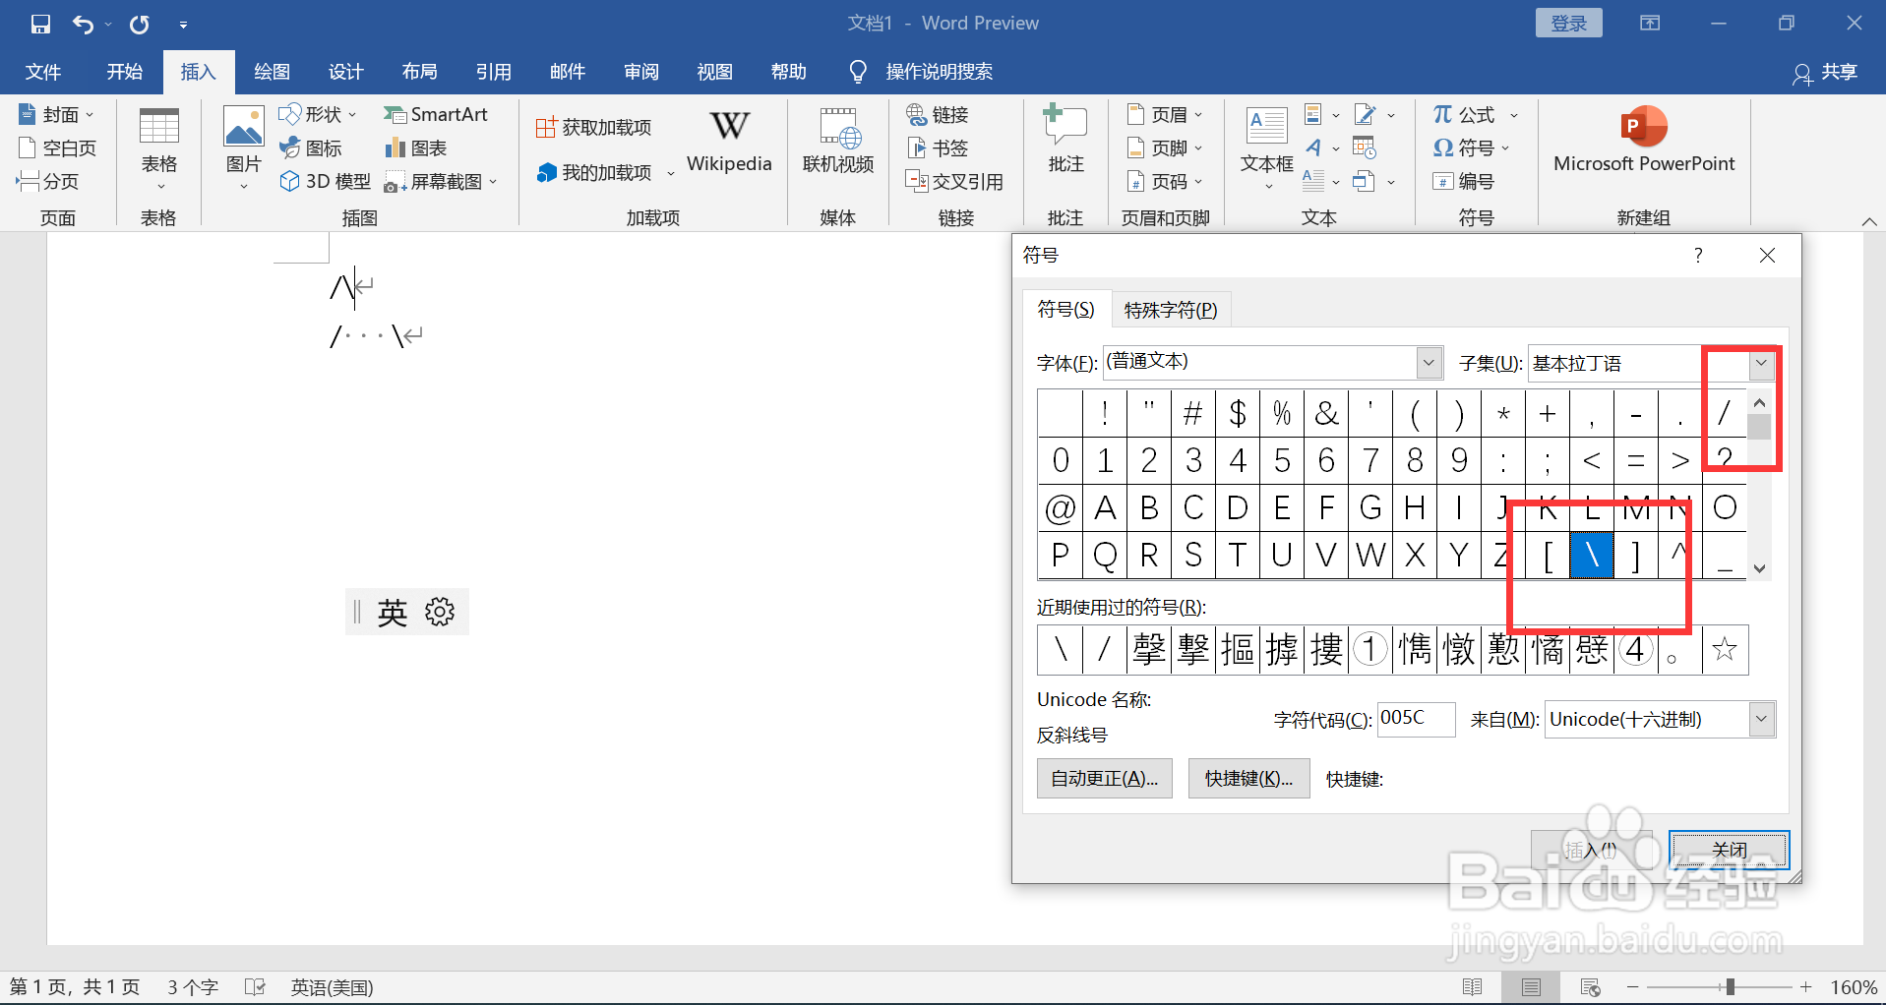Close the Symbol dialog with 关闭
Screen dimensions: 1886x1005
(1728, 849)
